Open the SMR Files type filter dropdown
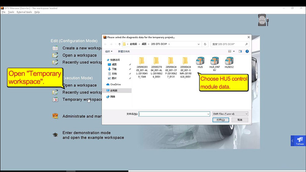 point(230,114)
